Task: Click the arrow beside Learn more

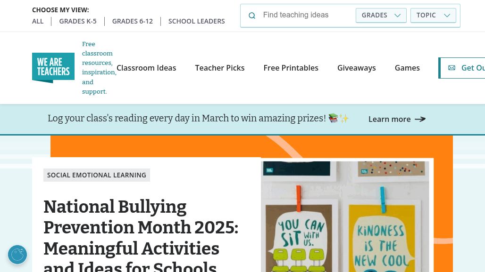Action: [420, 119]
